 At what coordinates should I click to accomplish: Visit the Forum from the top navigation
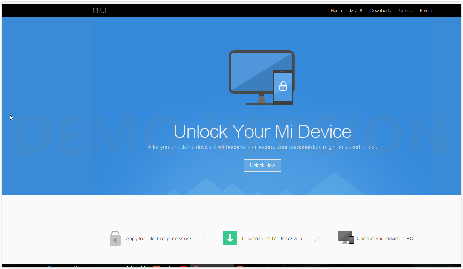pyautogui.click(x=426, y=11)
